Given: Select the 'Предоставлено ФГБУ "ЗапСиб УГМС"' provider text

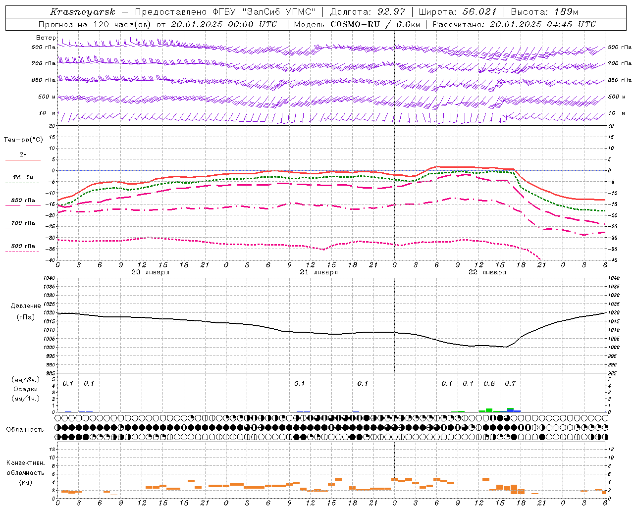Looking at the screenshot, I should (x=225, y=12).
